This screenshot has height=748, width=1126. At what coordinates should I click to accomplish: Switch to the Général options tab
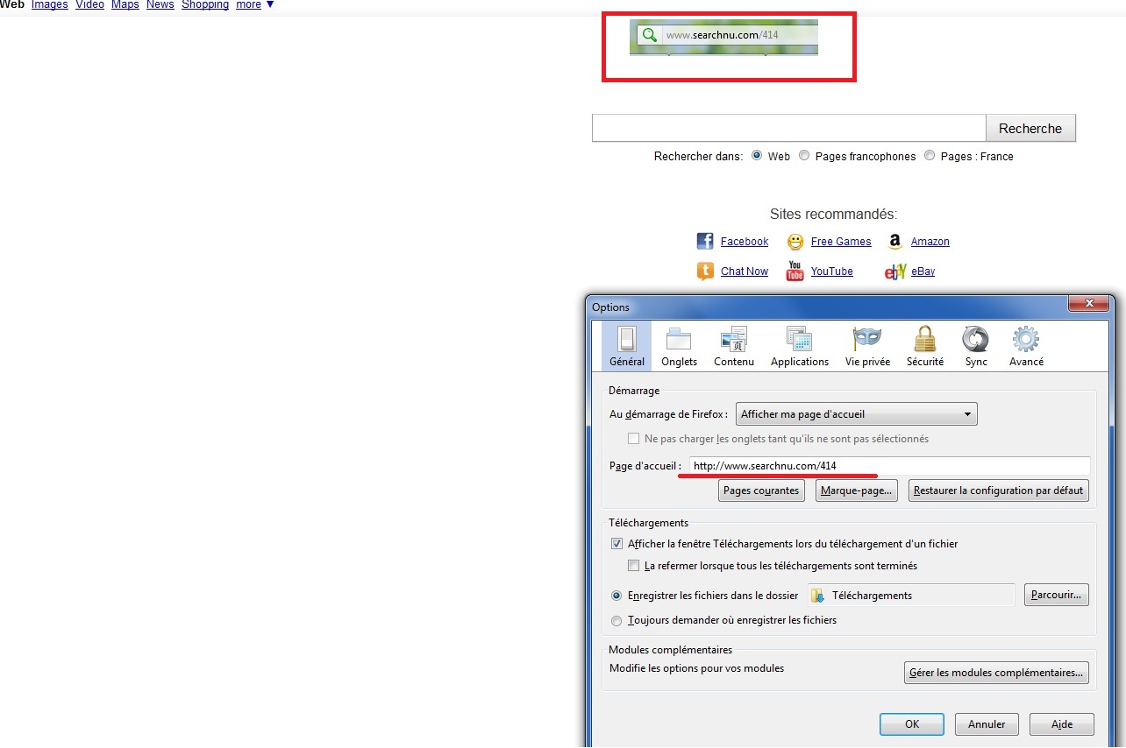(x=626, y=345)
